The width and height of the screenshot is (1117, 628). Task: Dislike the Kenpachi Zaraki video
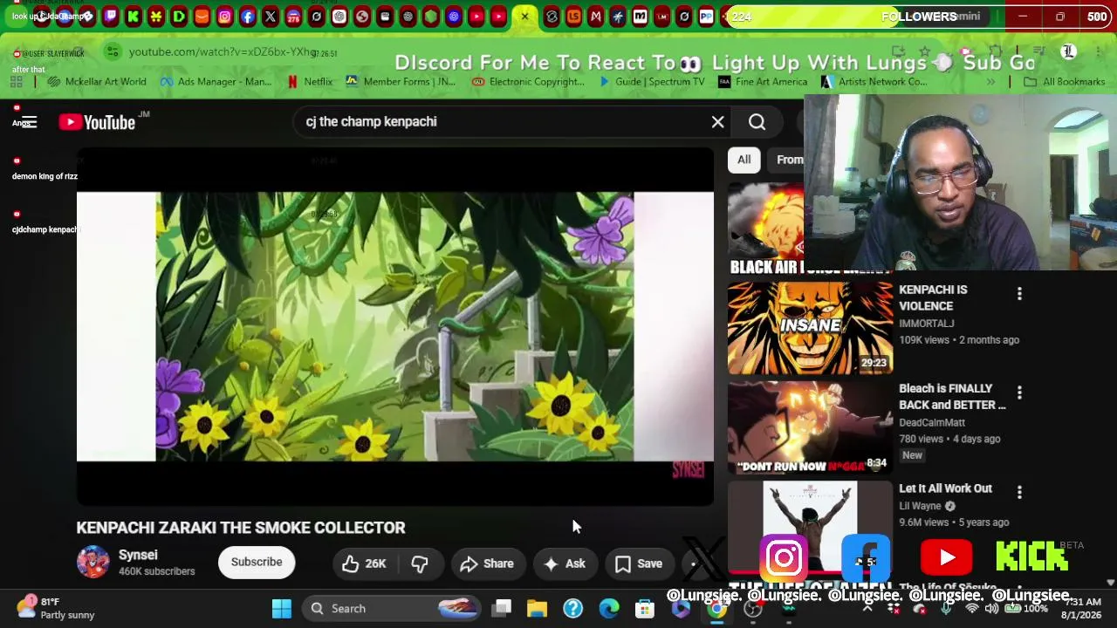[x=420, y=563]
